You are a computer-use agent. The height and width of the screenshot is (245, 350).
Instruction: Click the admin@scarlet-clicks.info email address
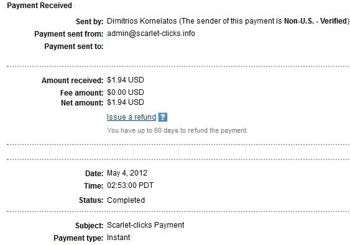pyautogui.click(x=151, y=33)
